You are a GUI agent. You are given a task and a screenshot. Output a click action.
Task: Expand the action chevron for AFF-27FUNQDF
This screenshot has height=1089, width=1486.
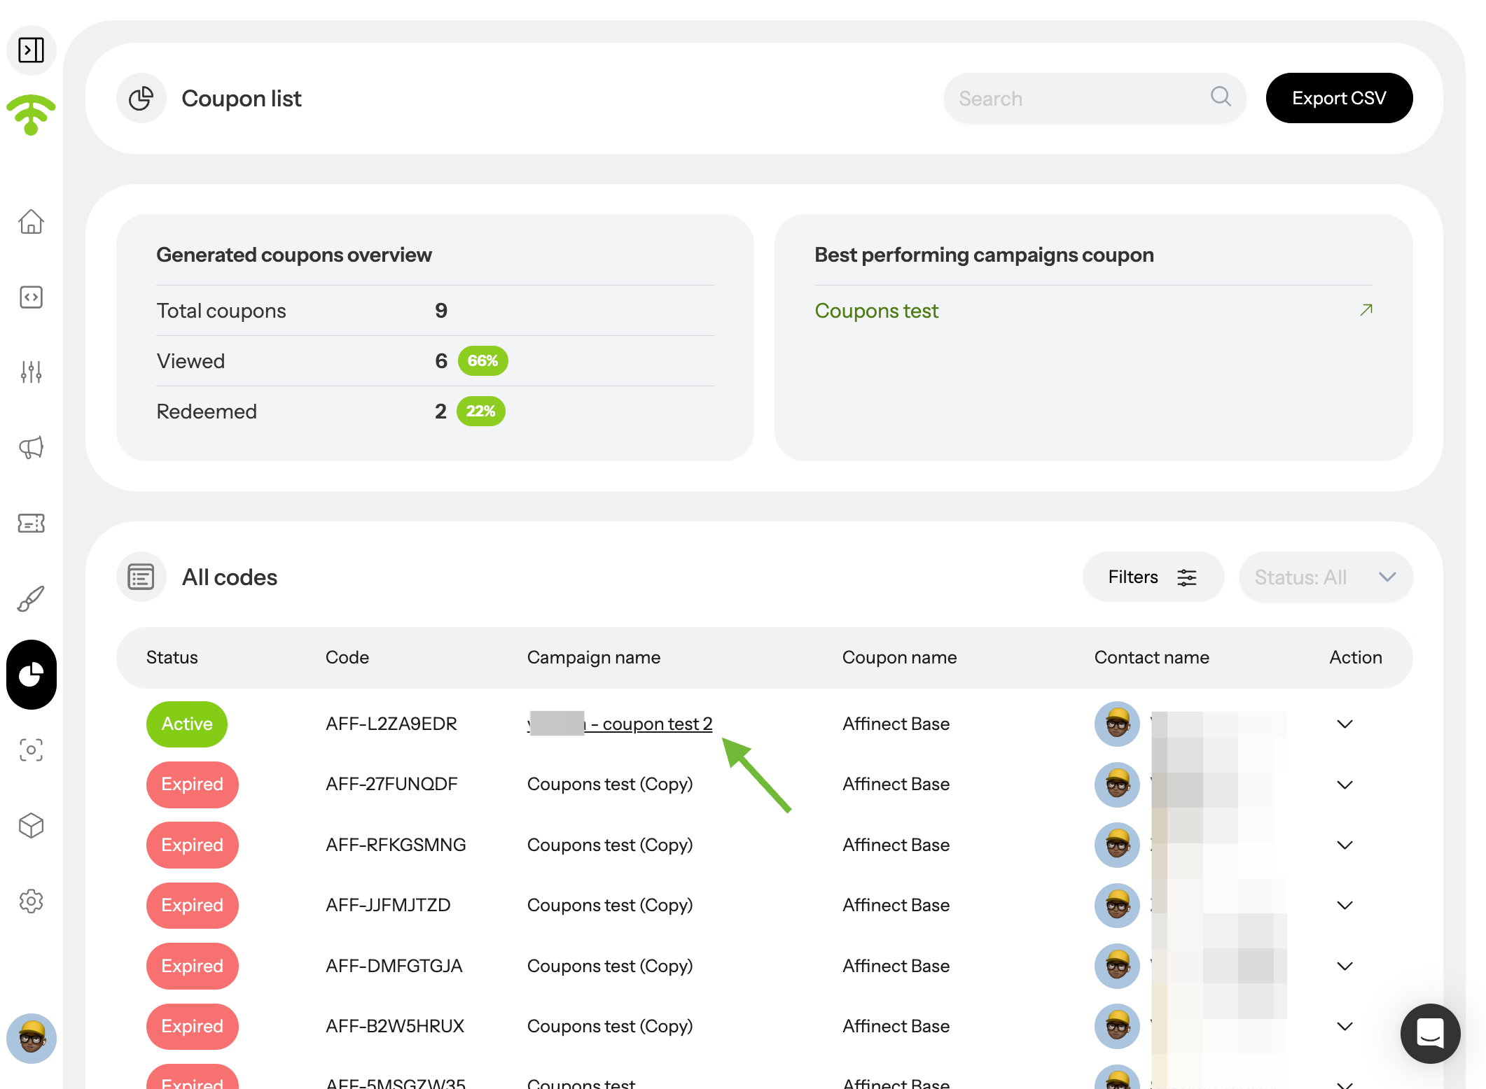[x=1345, y=785]
